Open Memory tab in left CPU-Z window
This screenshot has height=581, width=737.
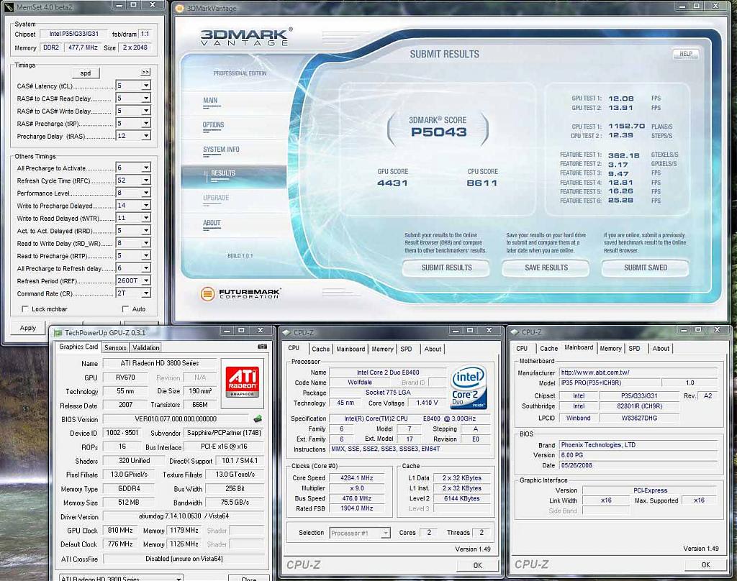(382, 349)
